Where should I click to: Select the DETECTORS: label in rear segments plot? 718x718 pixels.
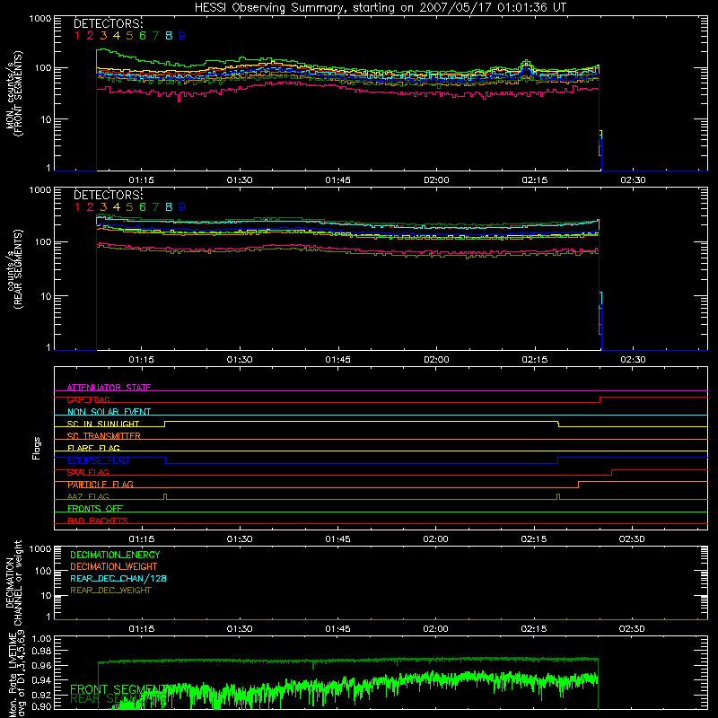pyautogui.click(x=109, y=195)
